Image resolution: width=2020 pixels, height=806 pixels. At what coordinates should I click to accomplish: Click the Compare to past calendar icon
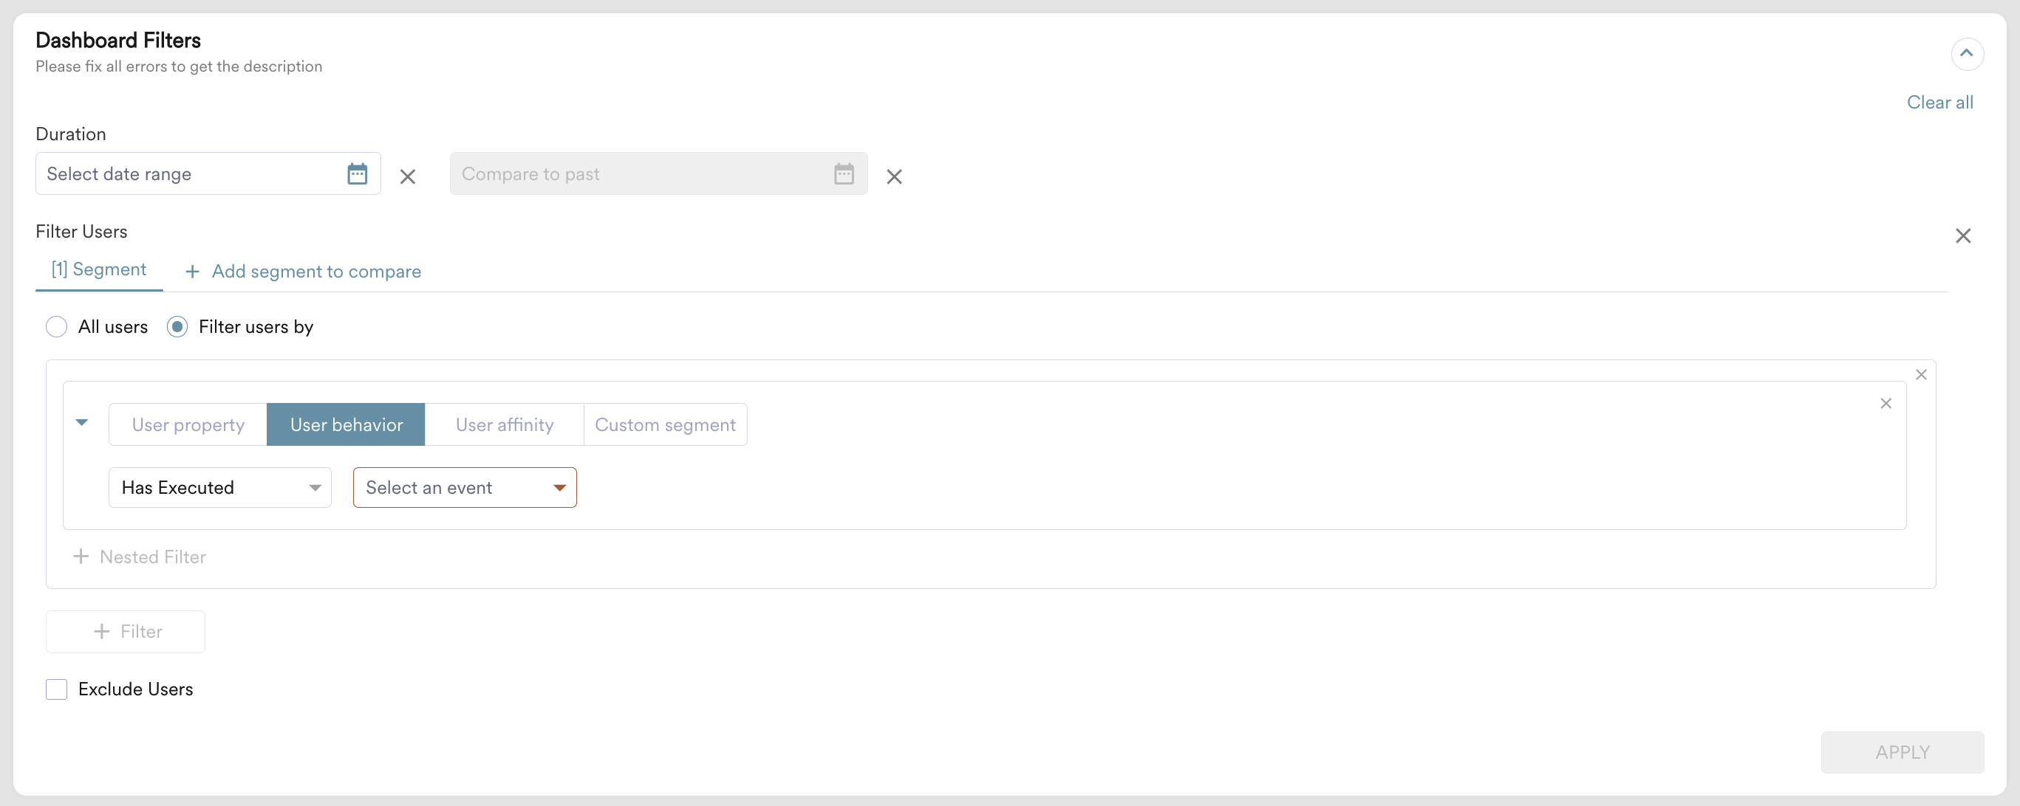pyautogui.click(x=843, y=174)
